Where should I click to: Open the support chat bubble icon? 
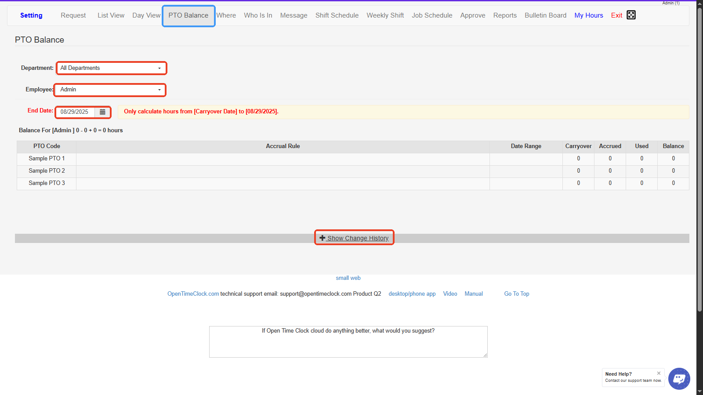click(x=679, y=378)
